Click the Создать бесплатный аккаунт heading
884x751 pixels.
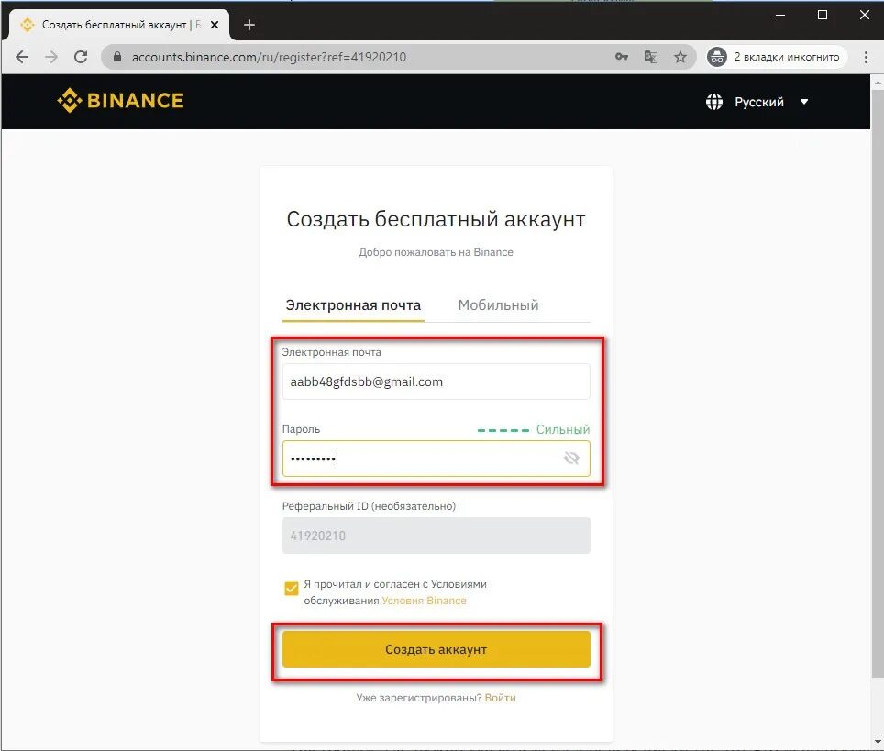436,219
